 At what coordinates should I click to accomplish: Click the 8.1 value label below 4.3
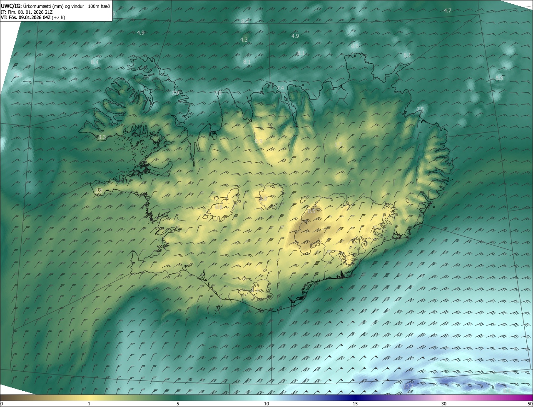247,62
